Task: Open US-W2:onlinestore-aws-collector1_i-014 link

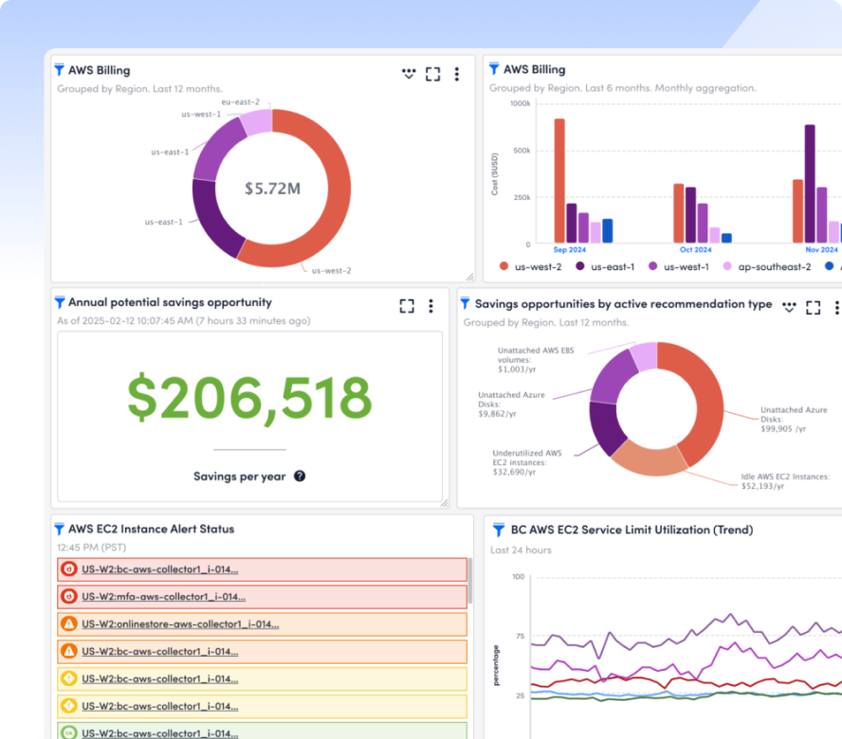Action: tap(180, 624)
